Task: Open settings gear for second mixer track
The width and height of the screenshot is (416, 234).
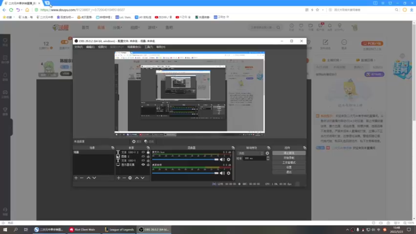Action: point(228,173)
